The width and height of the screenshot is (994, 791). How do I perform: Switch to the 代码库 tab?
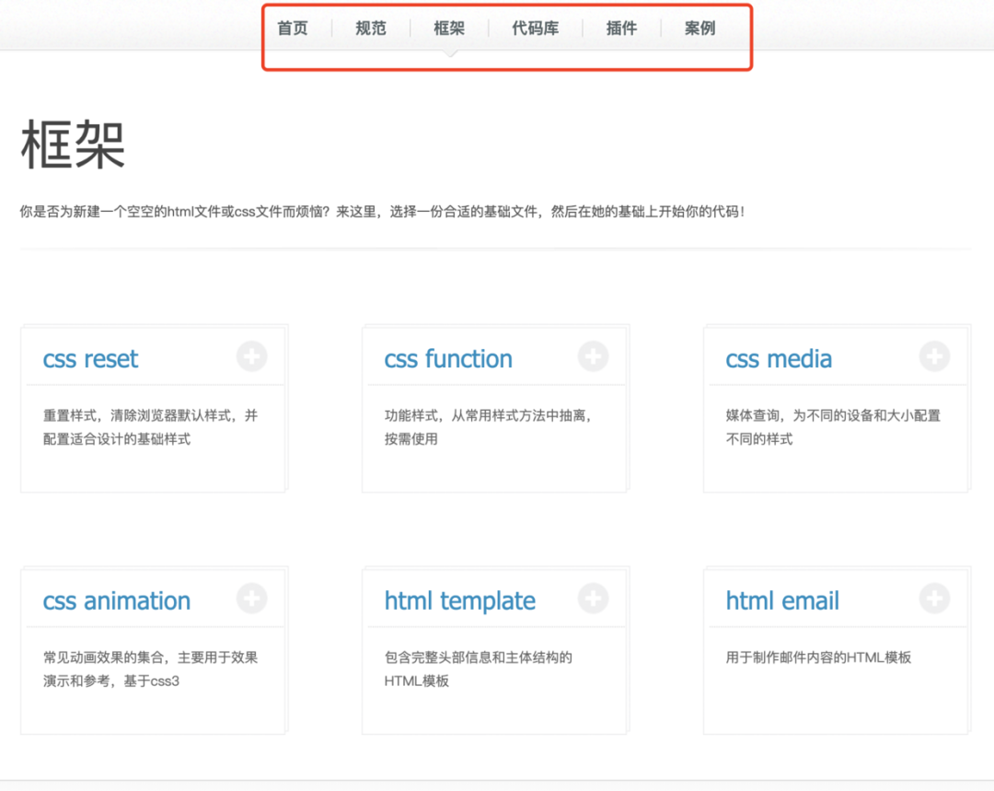coord(535,29)
